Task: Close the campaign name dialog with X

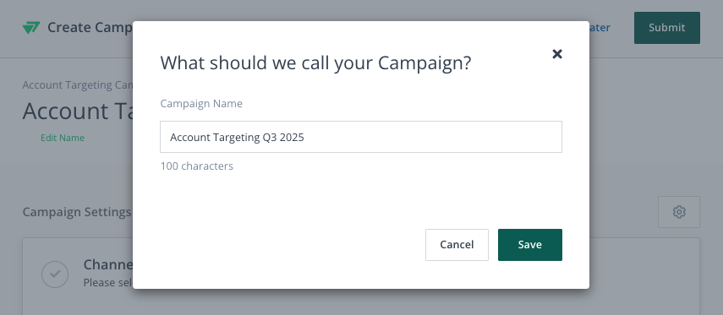Action: pos(557,54)
